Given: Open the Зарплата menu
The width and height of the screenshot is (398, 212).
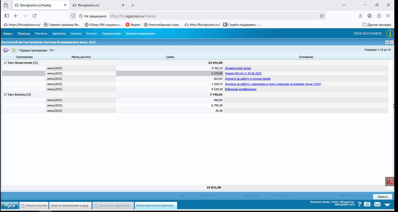Looking at the screenshot, I should 59,33.
